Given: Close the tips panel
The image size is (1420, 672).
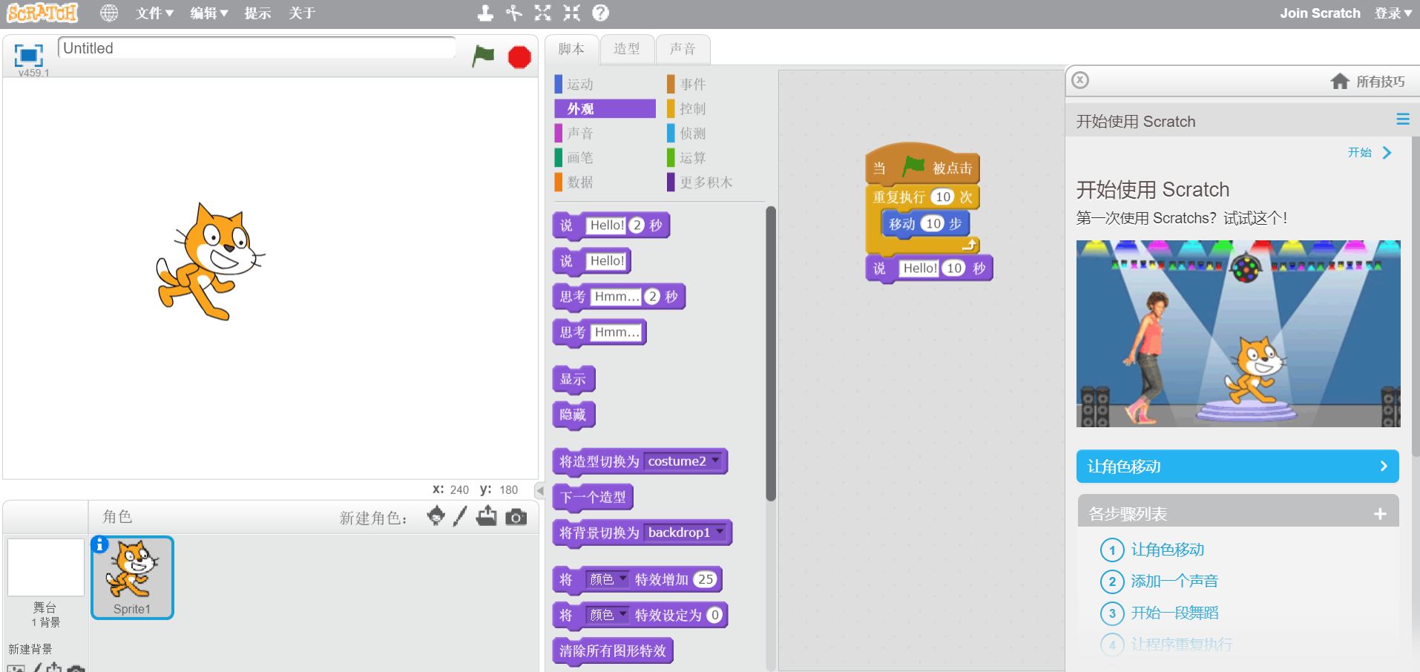Looking at the screenshot, I should [1080, 80].
